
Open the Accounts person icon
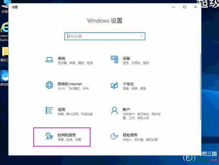click(114, 111)
